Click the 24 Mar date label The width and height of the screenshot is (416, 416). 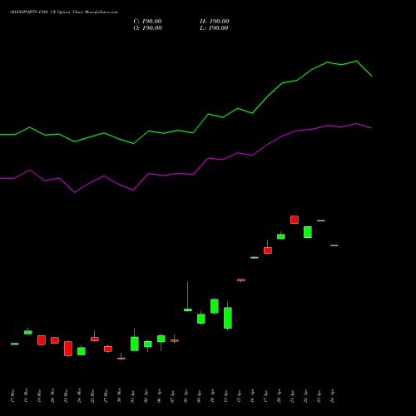pyautogui.click(x=79, y=396)
